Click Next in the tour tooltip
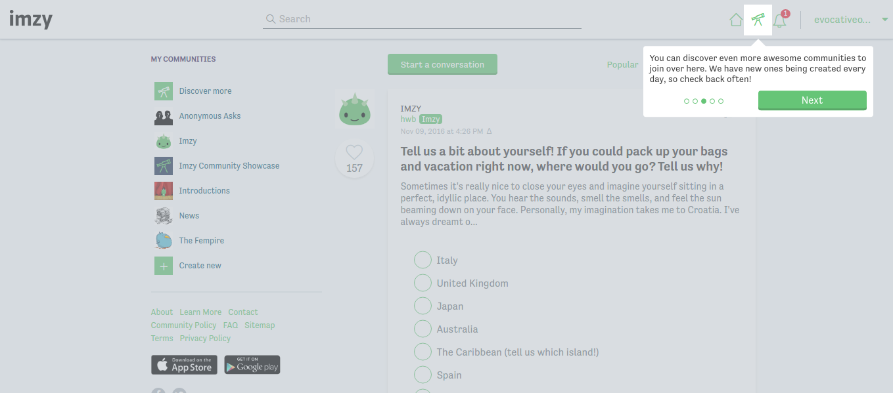 click(x=812, y=100)
